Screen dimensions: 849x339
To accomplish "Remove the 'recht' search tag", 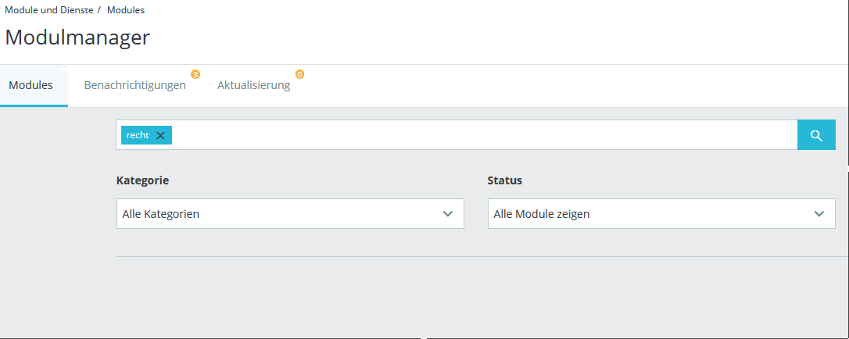I will pos(160,135).
